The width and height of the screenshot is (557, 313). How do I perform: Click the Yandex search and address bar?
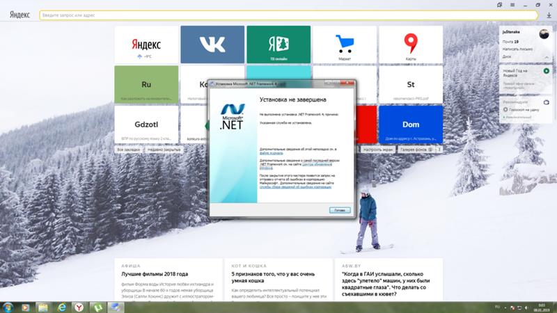tap(289, 15)
